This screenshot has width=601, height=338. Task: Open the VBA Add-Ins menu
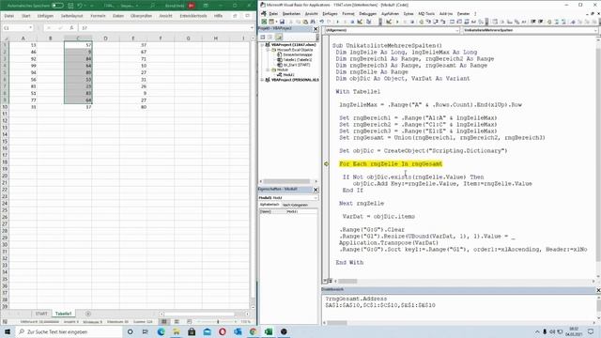(446, 14)
